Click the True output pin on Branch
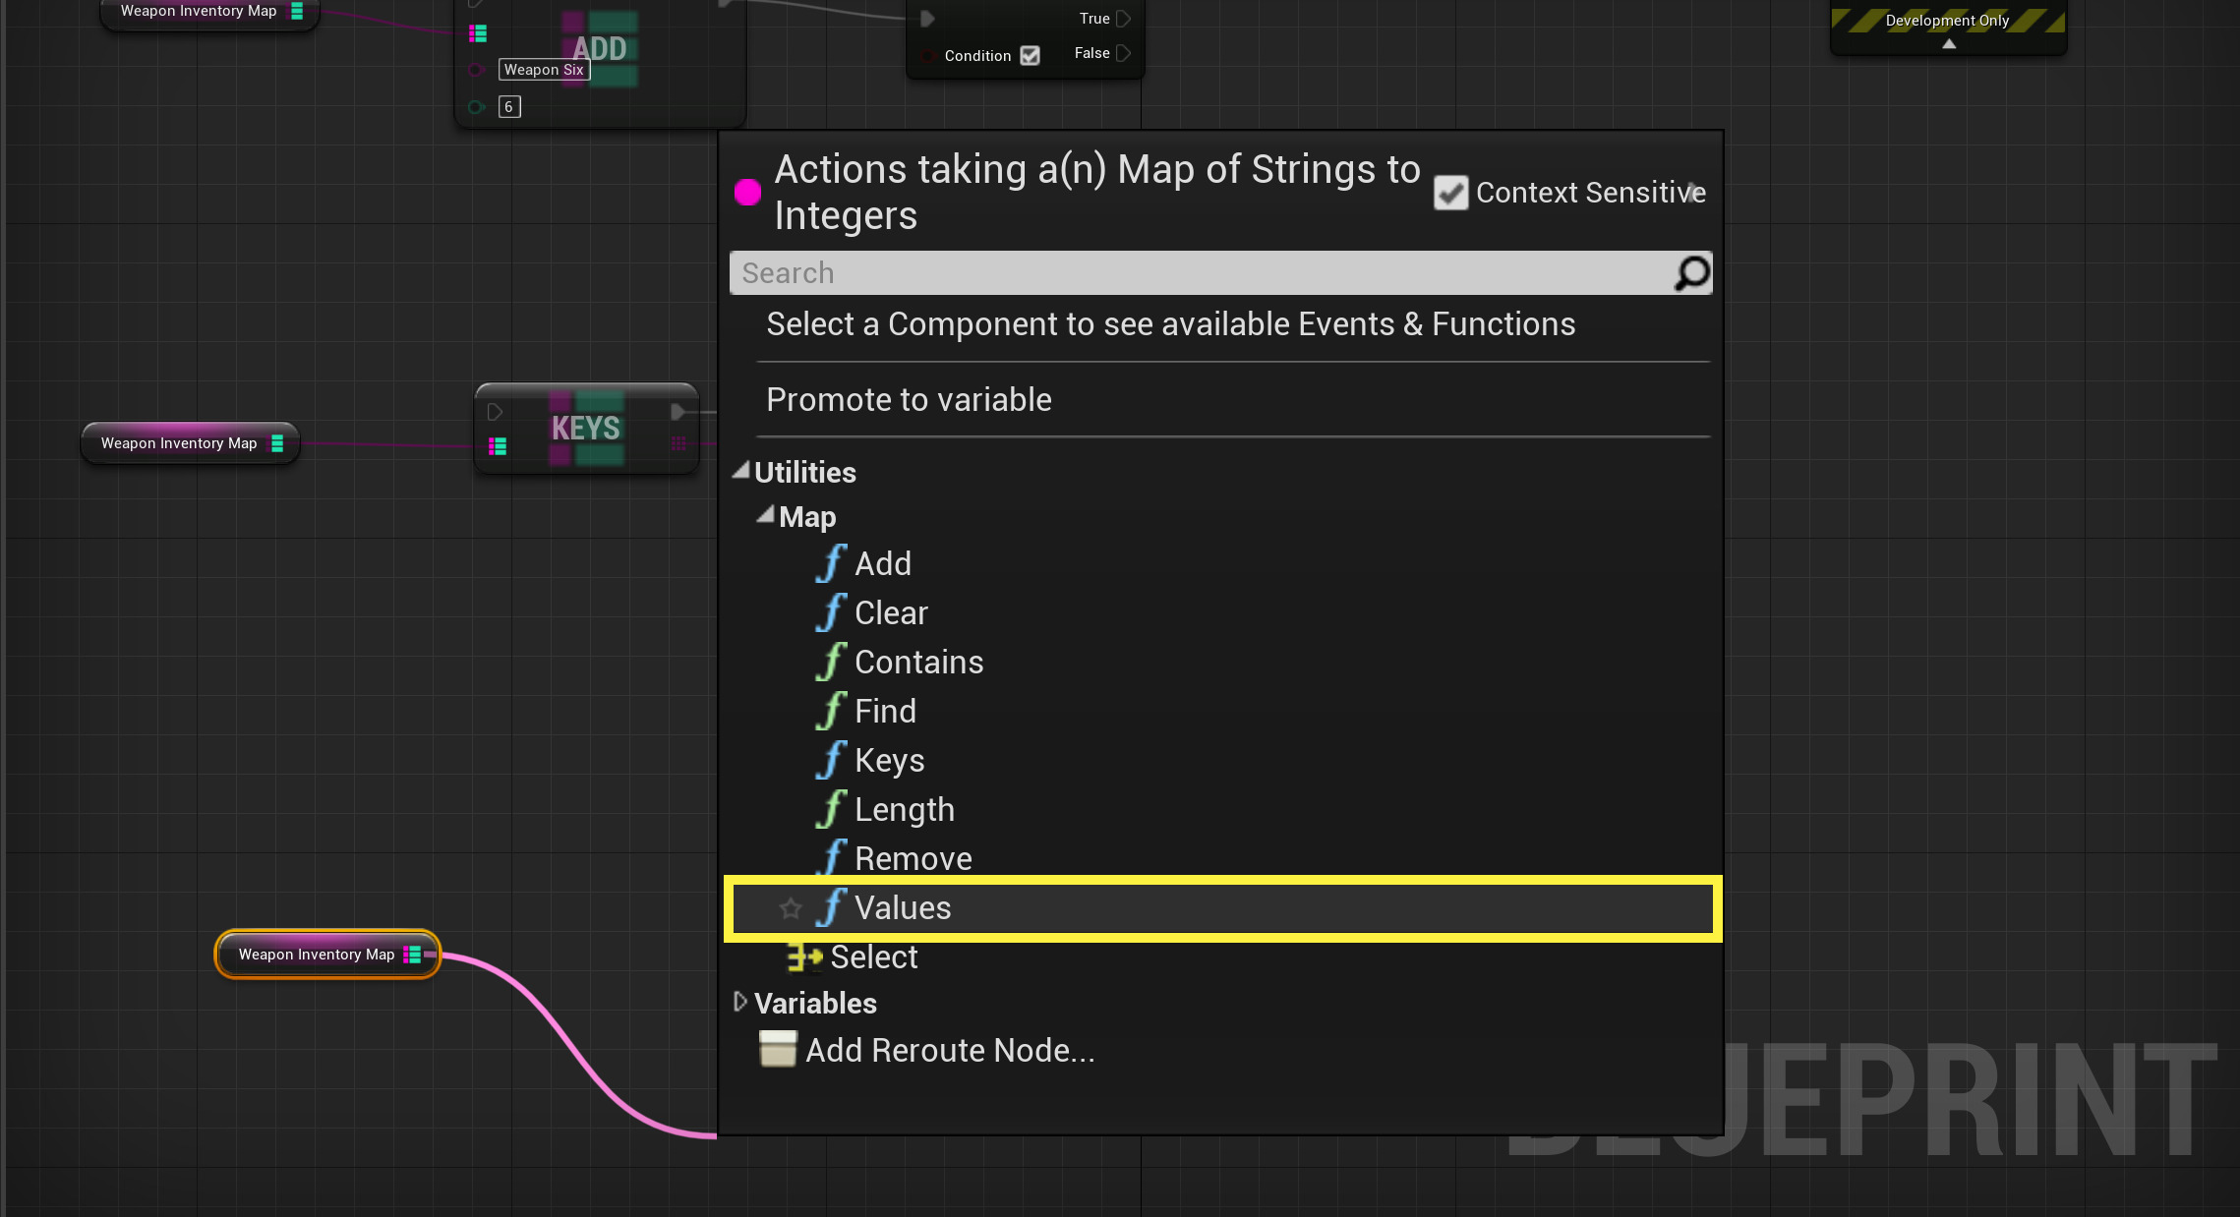The height and width of the screenshot is (1217, 2240). click(1123, 19)
